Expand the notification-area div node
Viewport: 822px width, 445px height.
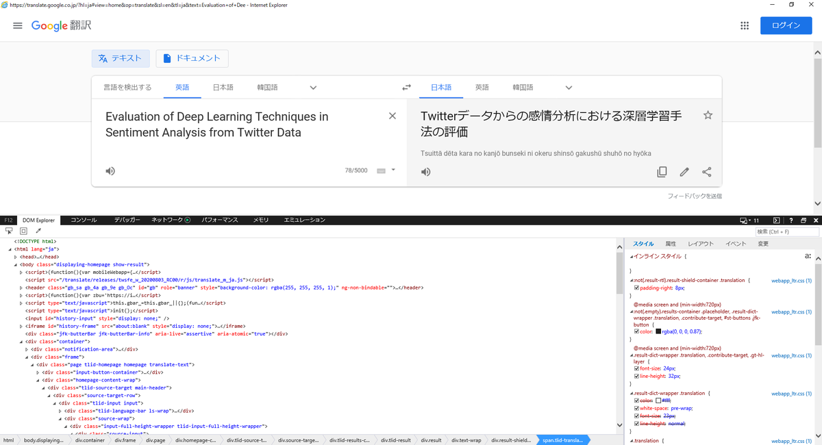tap(26, 349)
